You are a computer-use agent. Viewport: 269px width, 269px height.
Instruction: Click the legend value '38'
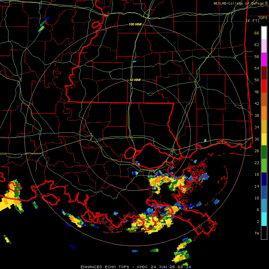pos(257,115)
